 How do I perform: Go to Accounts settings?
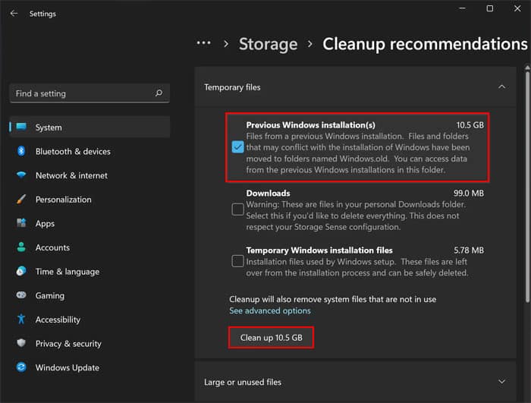pyautogui.click(x=90, y=247)
